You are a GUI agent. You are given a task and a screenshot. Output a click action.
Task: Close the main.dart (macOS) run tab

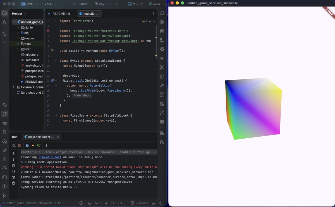pos(58,137)
